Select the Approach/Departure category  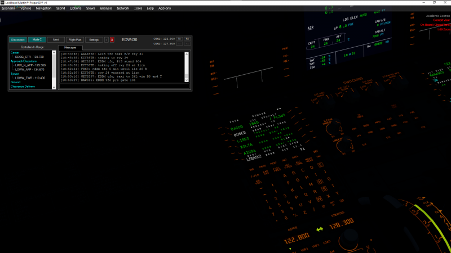click(24, 61)
